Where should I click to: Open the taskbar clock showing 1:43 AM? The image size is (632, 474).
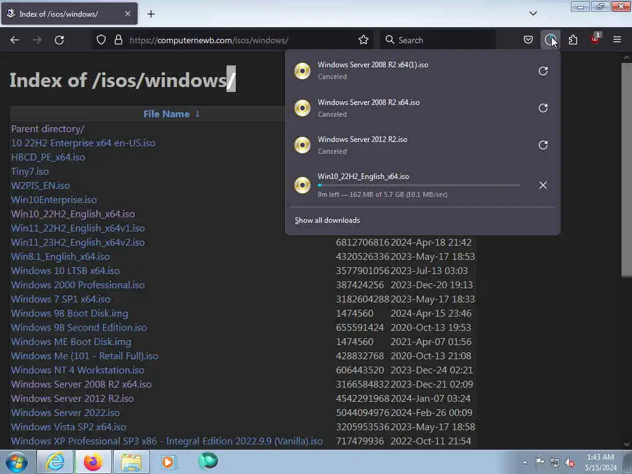click(x=601, y=462)
